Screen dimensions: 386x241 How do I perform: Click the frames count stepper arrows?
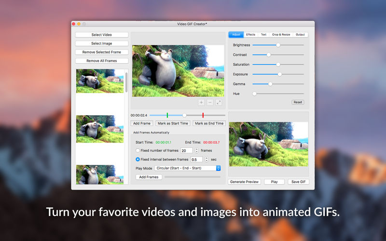(196, 150)
